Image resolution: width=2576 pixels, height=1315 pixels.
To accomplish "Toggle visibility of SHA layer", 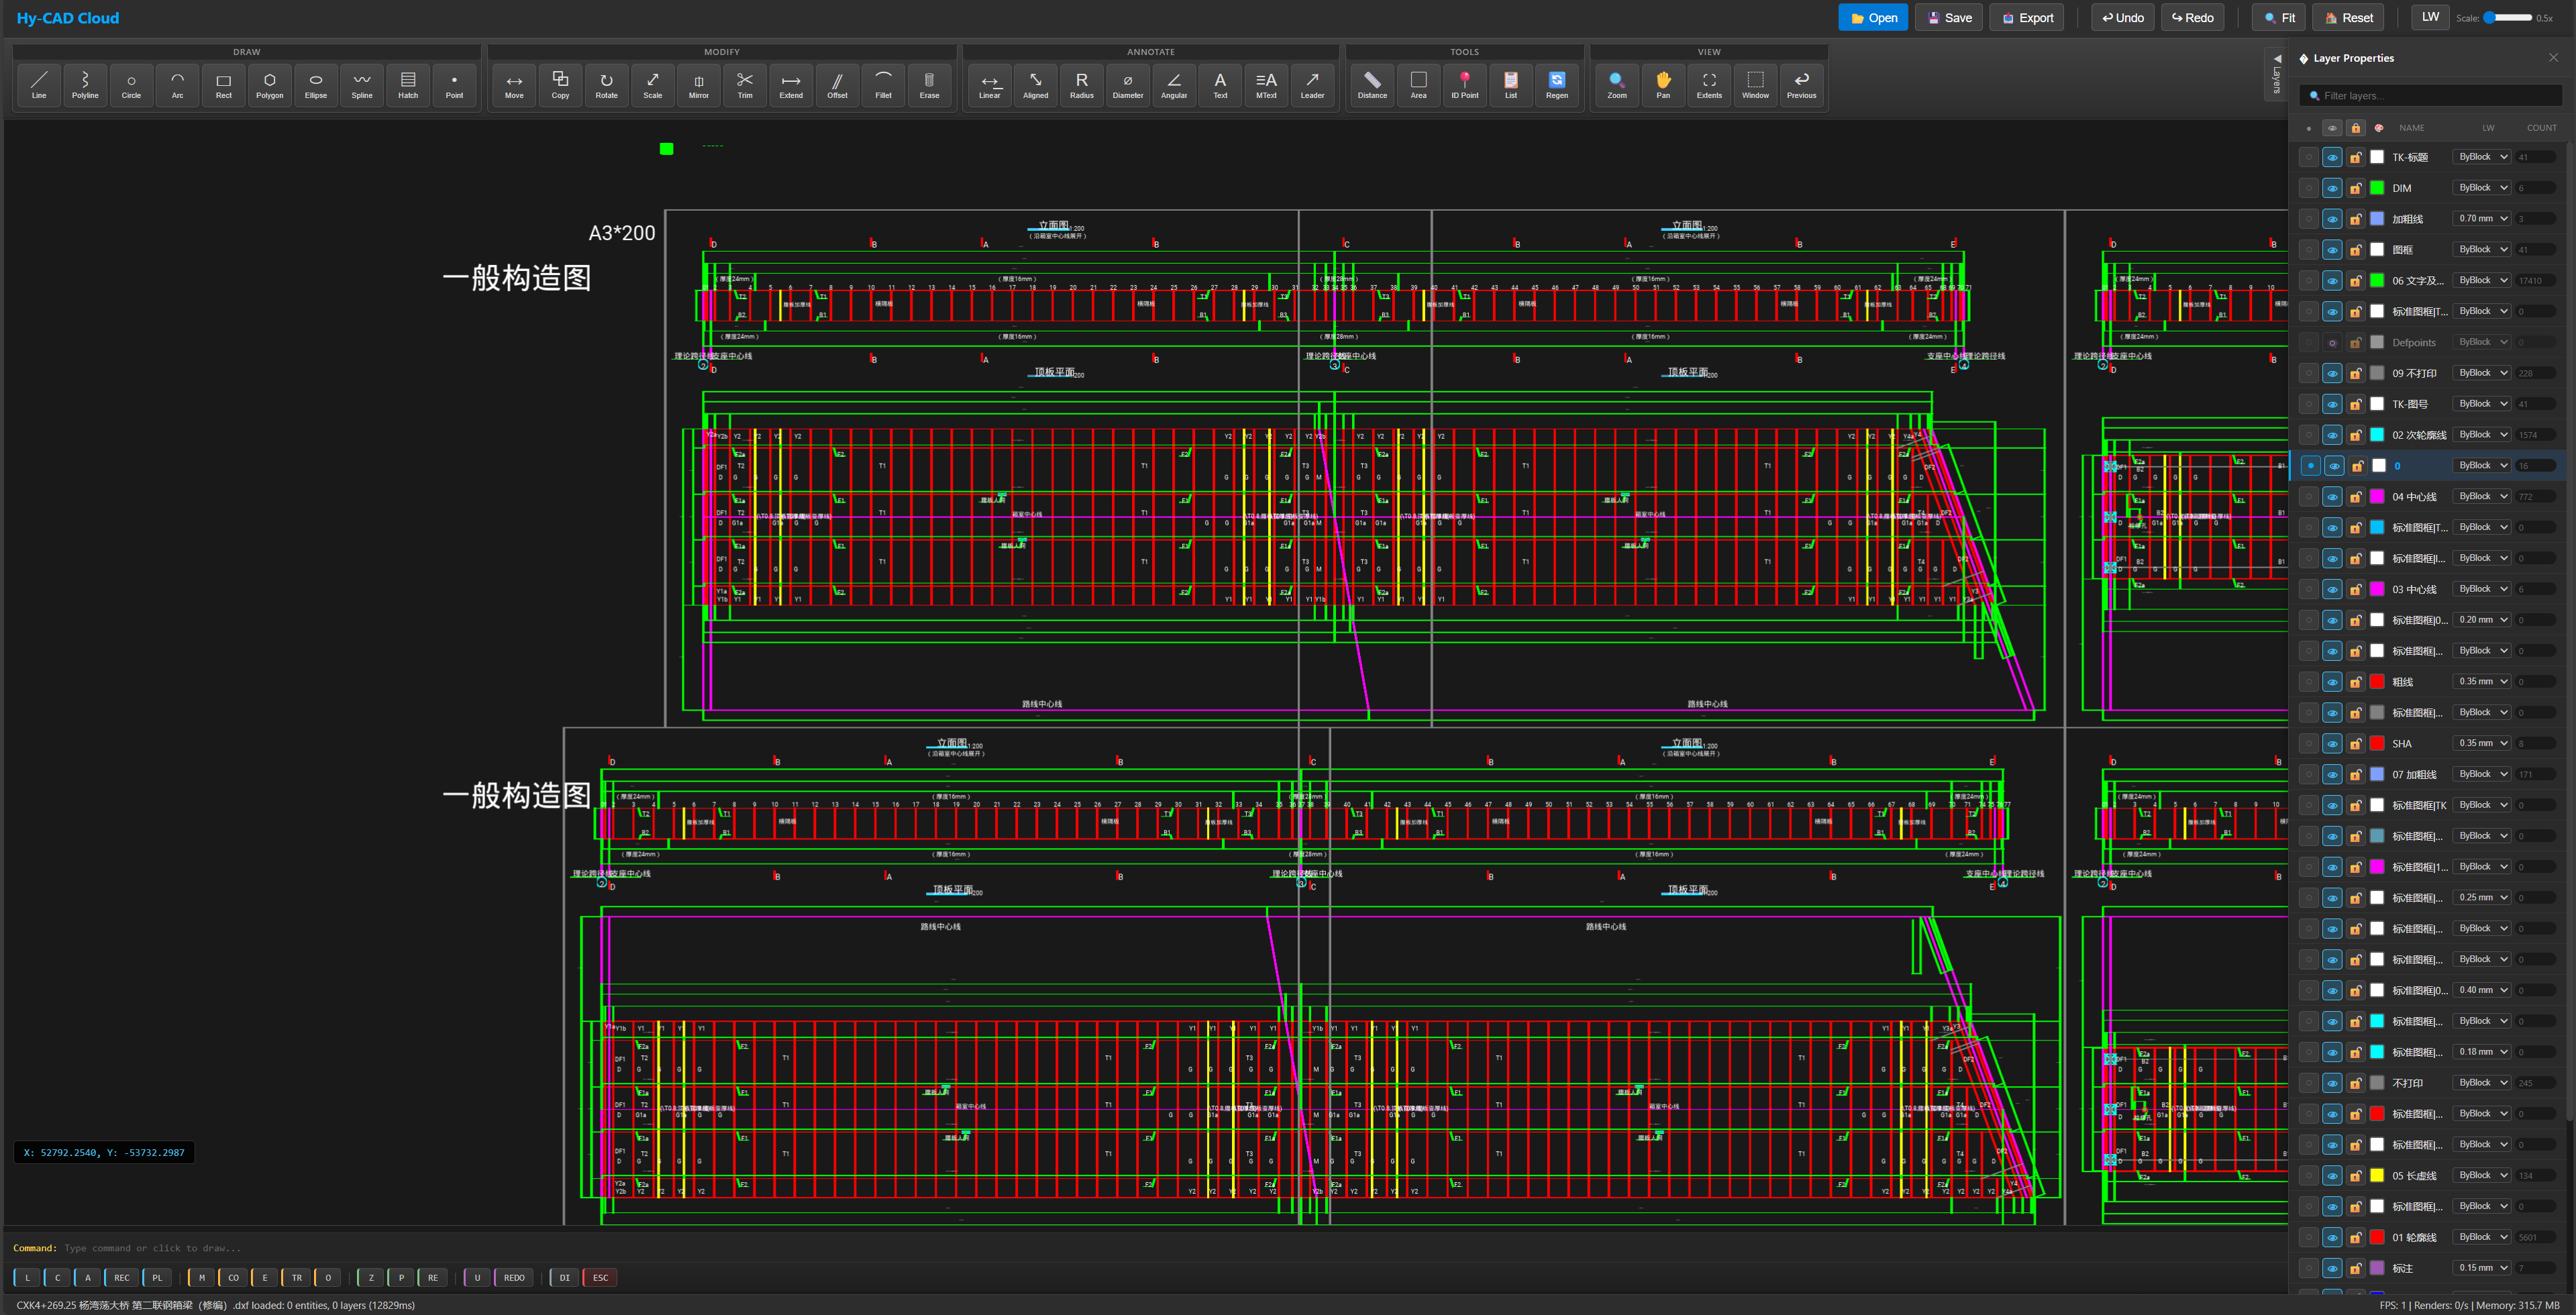I will pos(2332,744).
